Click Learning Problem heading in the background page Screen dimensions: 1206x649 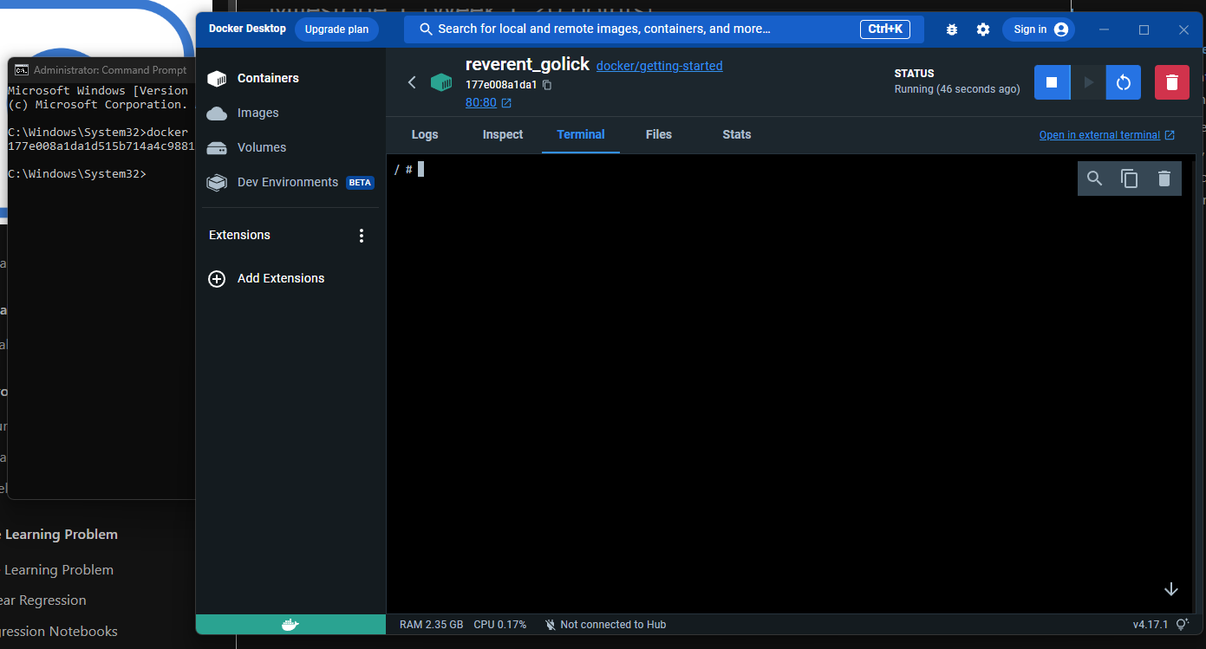tap(61, 535)
